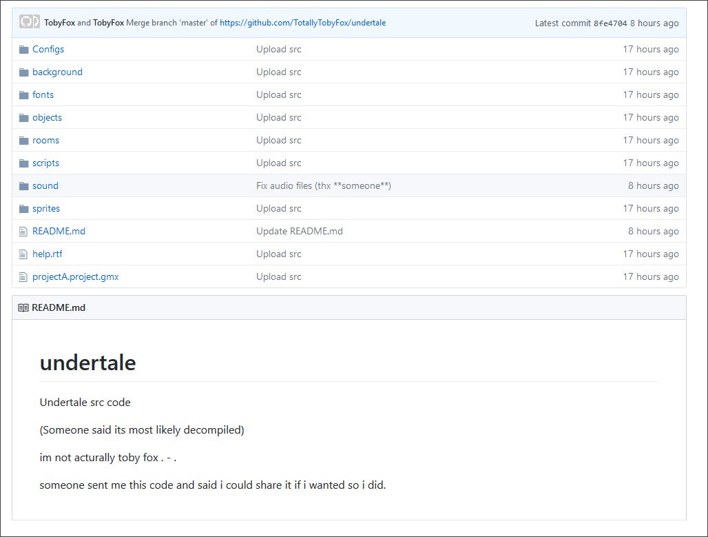Click file icon beside projectA.project.gmx

pos(23,277)
